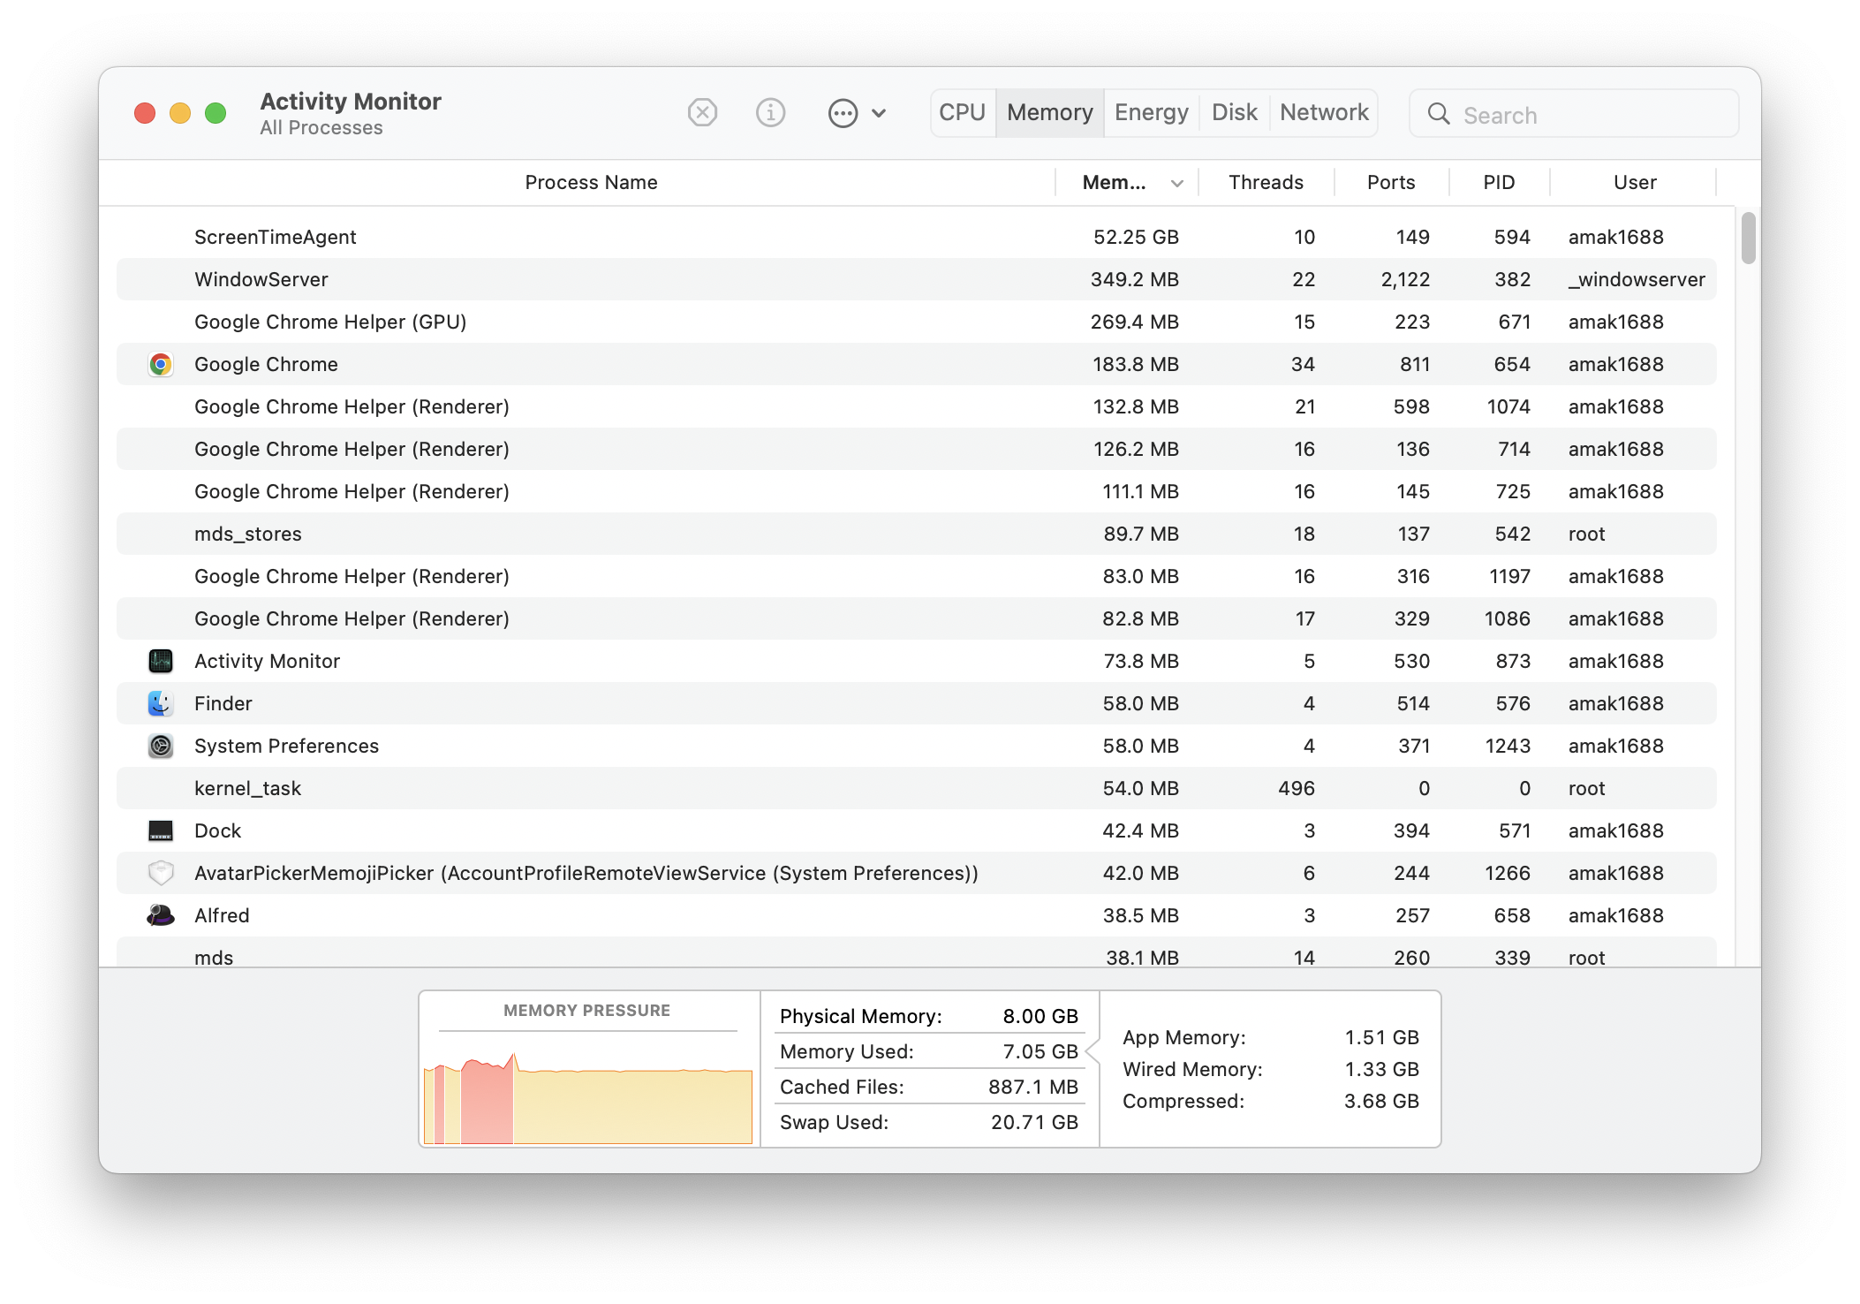Select the mds_stores process
Viewport: 1860px width, 1304px height.
click(x=917, y=534)
